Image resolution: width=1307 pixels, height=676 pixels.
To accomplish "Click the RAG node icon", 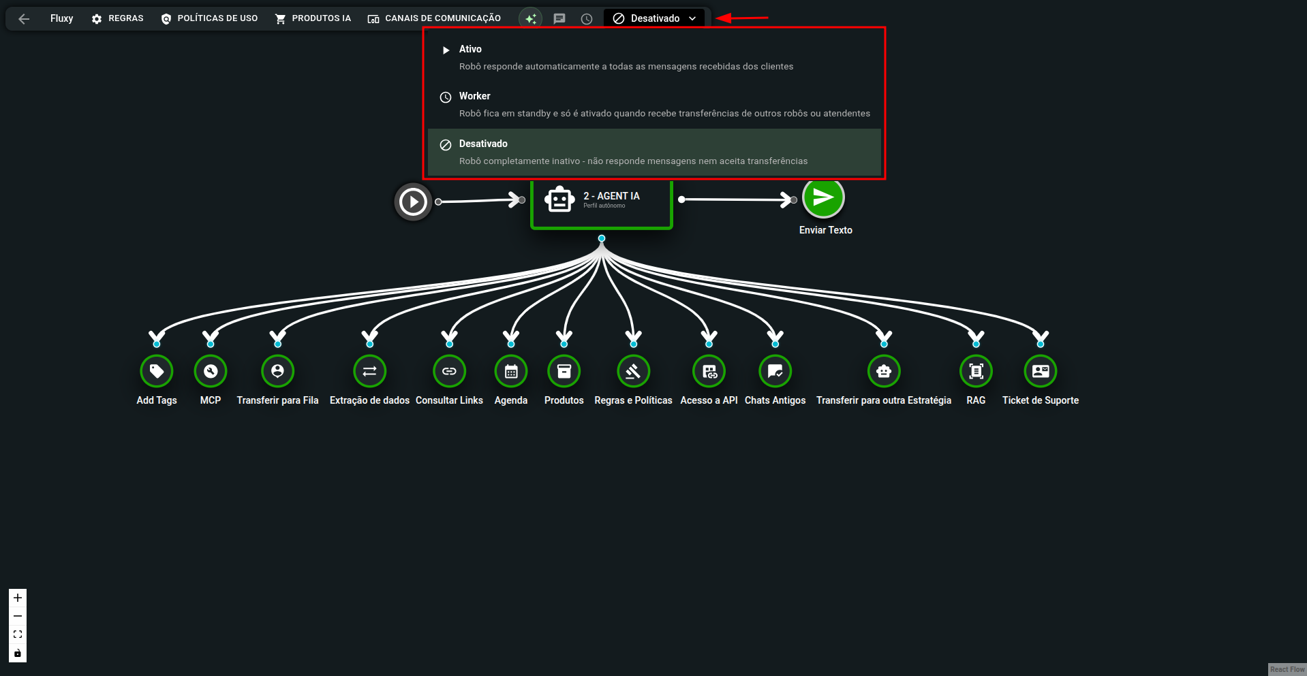I will pyautogui.click(x=976, y=371).
